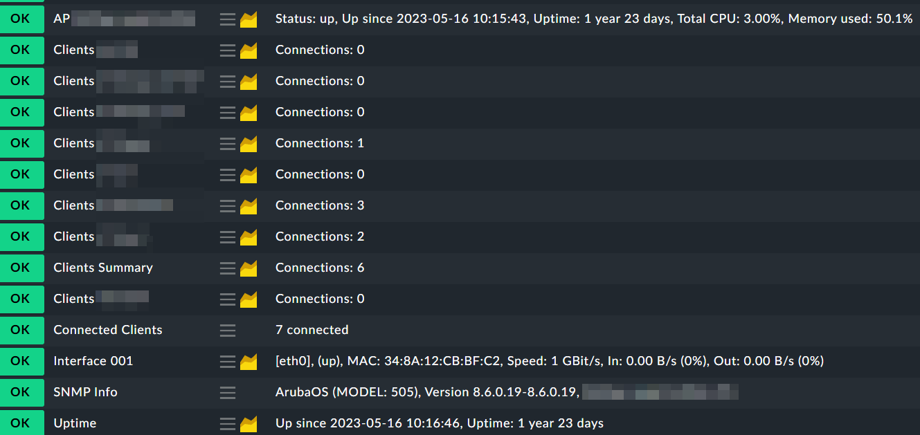
Task: Open the action menu for Uptime service
Action: 228,423
